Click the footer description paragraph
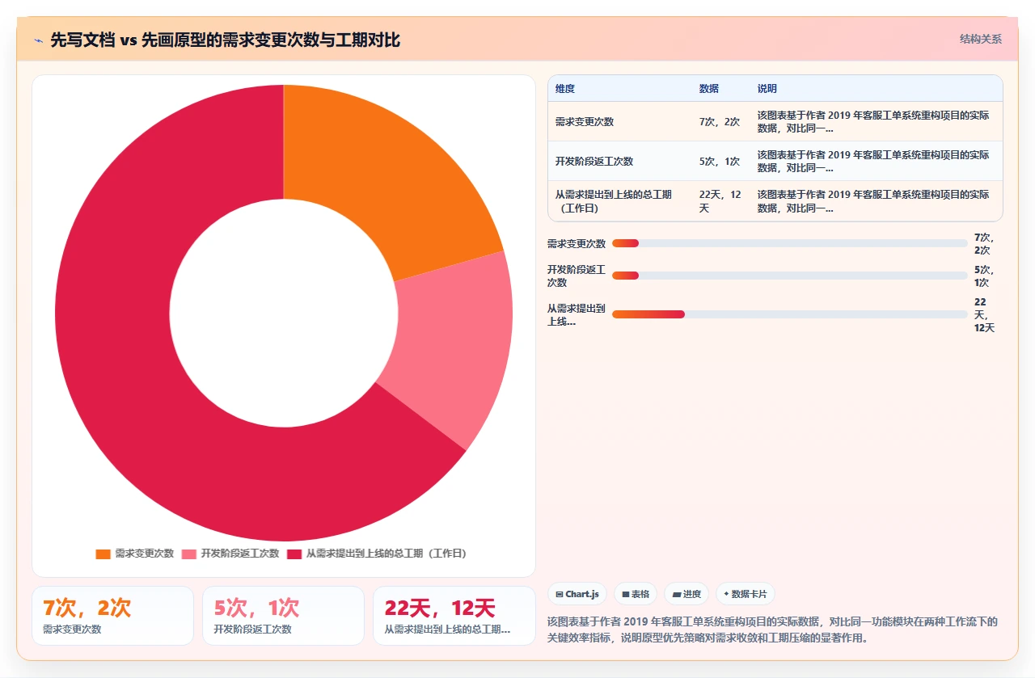 774,630
